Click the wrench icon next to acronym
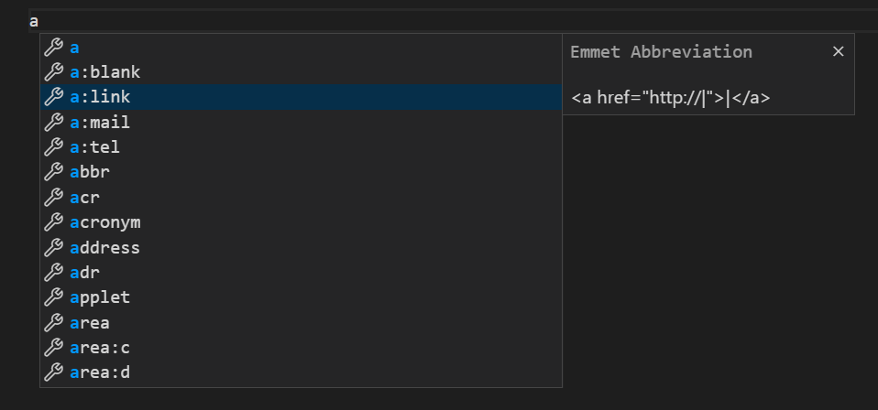 coord(54,222)
